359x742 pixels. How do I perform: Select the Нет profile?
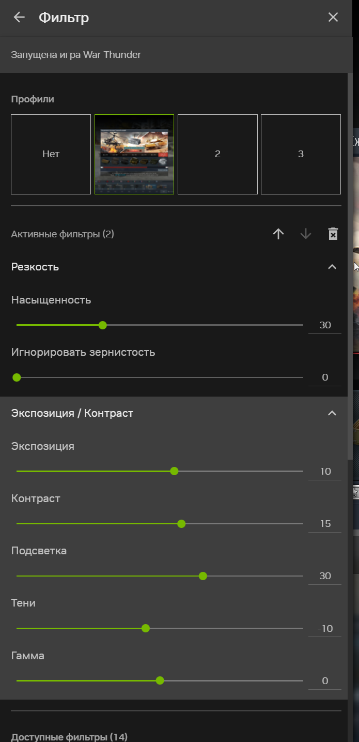pos(51,154)
